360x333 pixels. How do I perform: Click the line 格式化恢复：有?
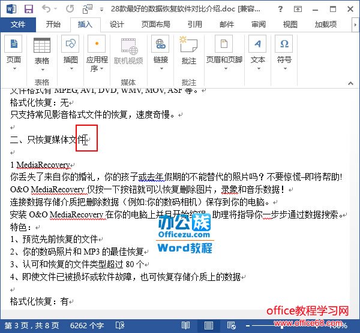(39, 301)
